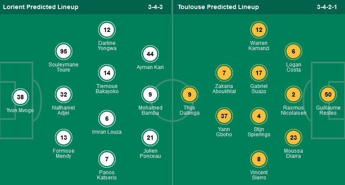Click Ayman Kari's number 44 badge
The image size is (345, 185).
coord(150,54)
